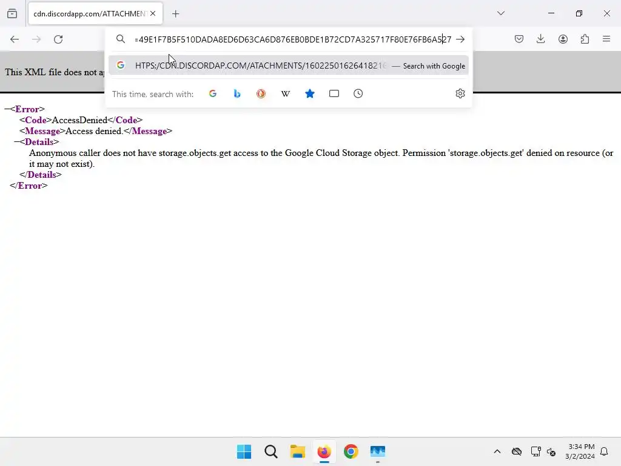Image resolution: width=621 pixels, height=466 pixels.
Task: Open the Downloads panel
Action: (540, 39)
